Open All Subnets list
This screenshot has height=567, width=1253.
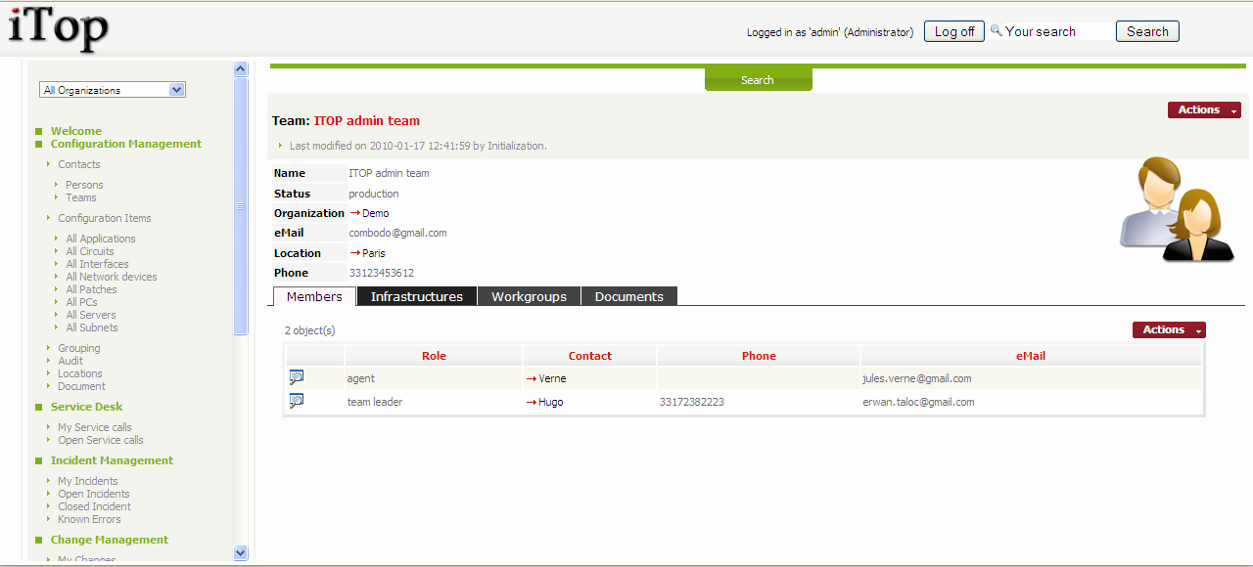coord(92,327)
